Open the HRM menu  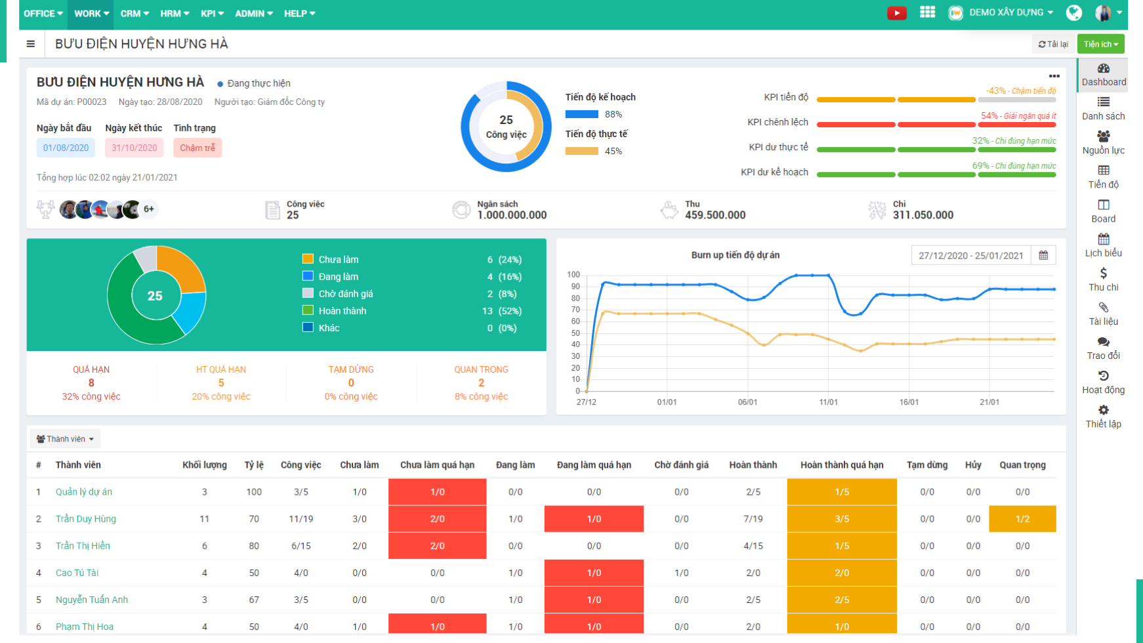[x=175, y=13]
